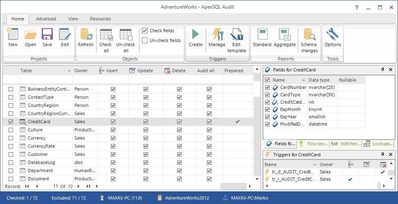Click the table list horizontal scrollbar thumb

234,186
